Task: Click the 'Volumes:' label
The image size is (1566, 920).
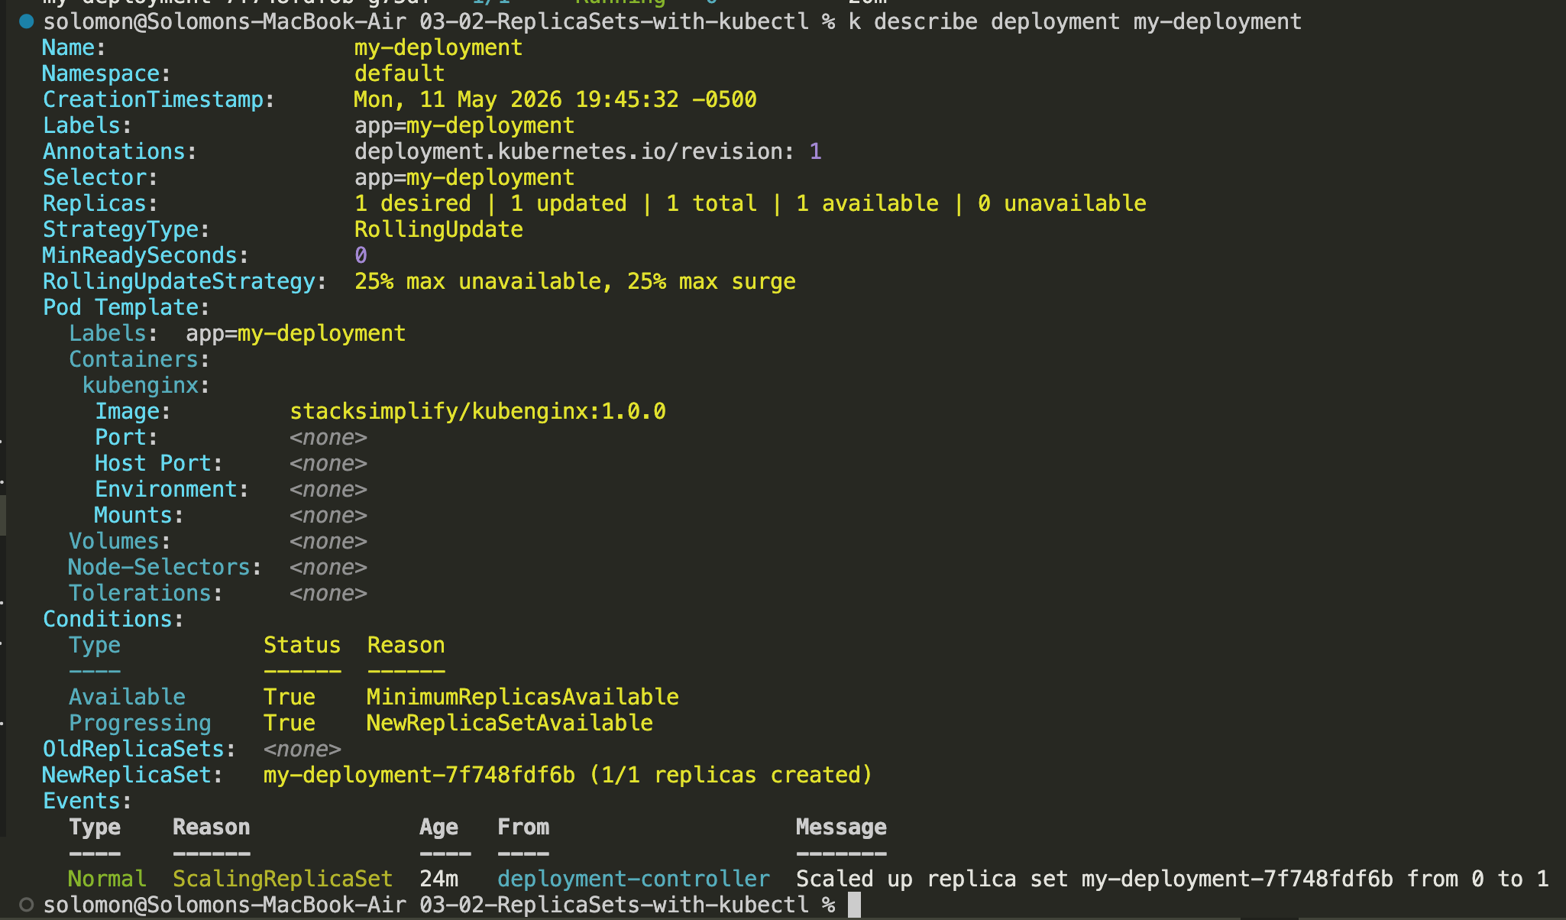Action: [120, 541]
